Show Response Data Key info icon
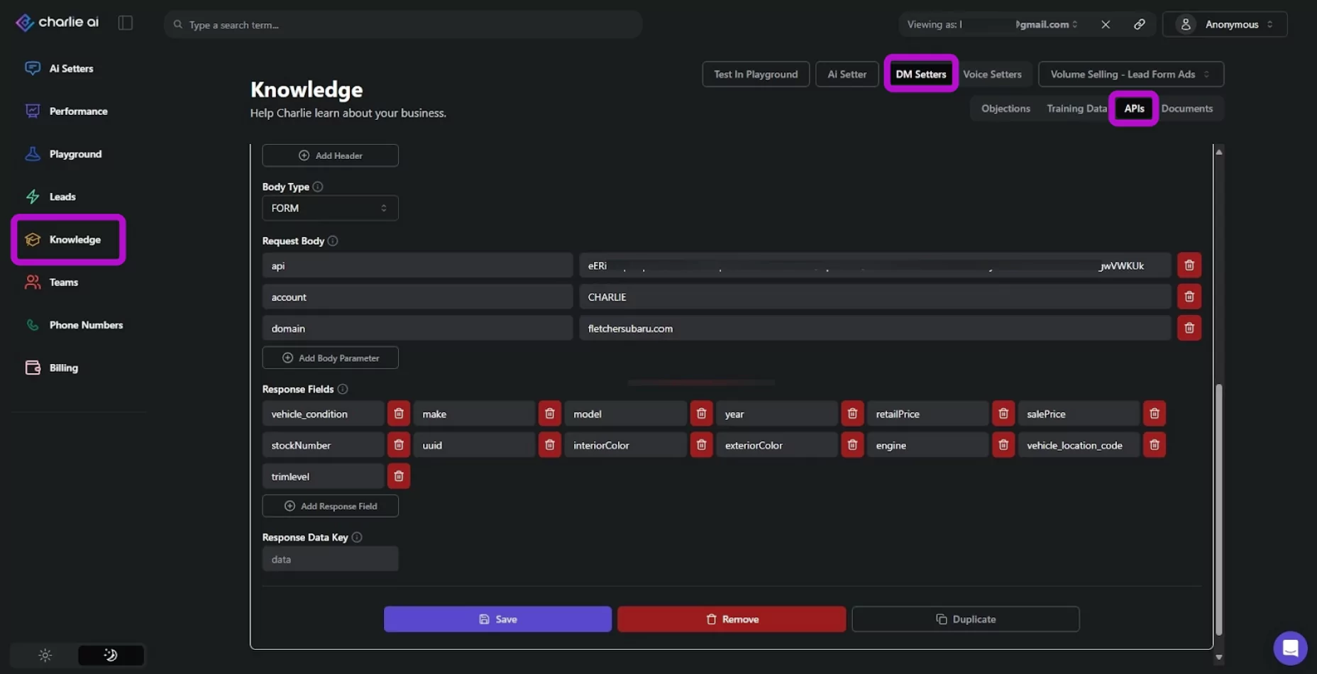This screenshot has width=1317, height=674. click(357, 538)
